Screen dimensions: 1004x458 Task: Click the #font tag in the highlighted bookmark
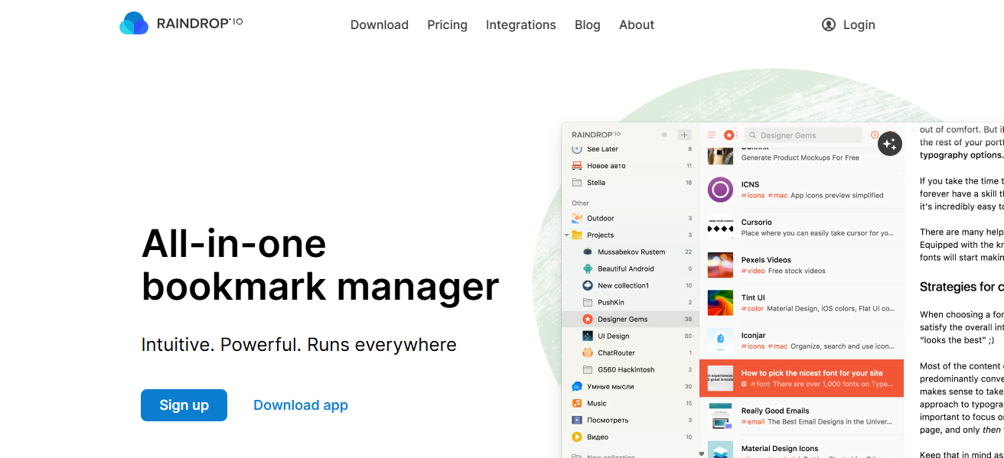click(x=760, y=384)
